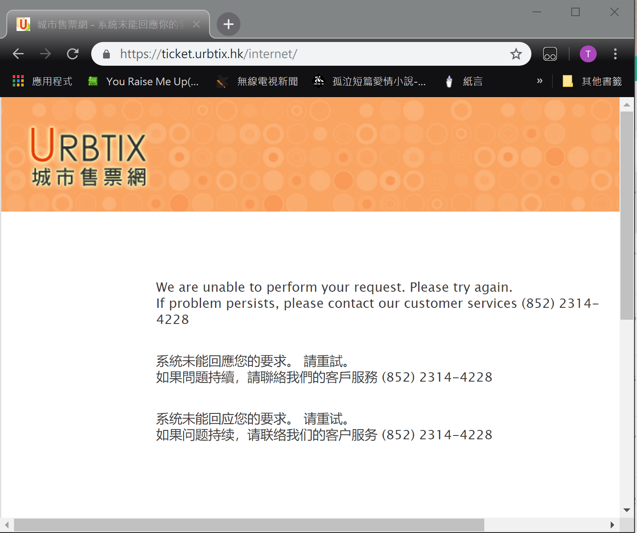Open the 紙言 bookmark
This screenshot has width=637, height=533.
click(x=464, y=81)
